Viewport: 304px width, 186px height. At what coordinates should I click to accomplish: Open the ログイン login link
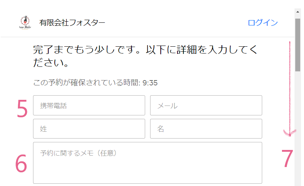pyautogui.click(x=263, y=23)
